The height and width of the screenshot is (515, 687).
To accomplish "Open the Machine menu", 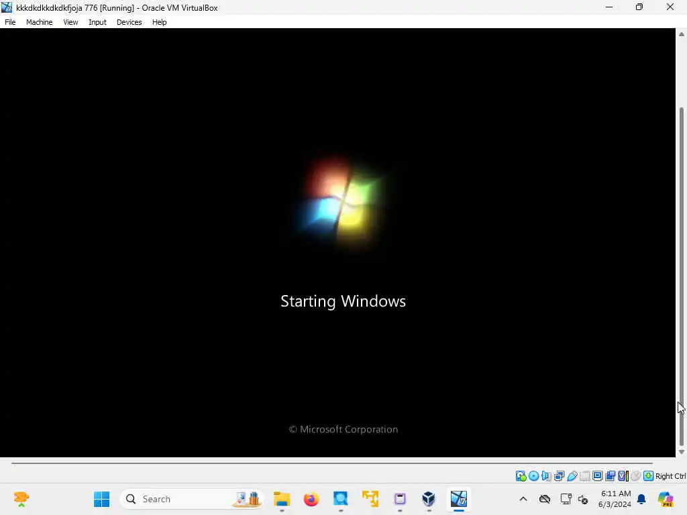I will pyautogui.click(x=39, y=22).
